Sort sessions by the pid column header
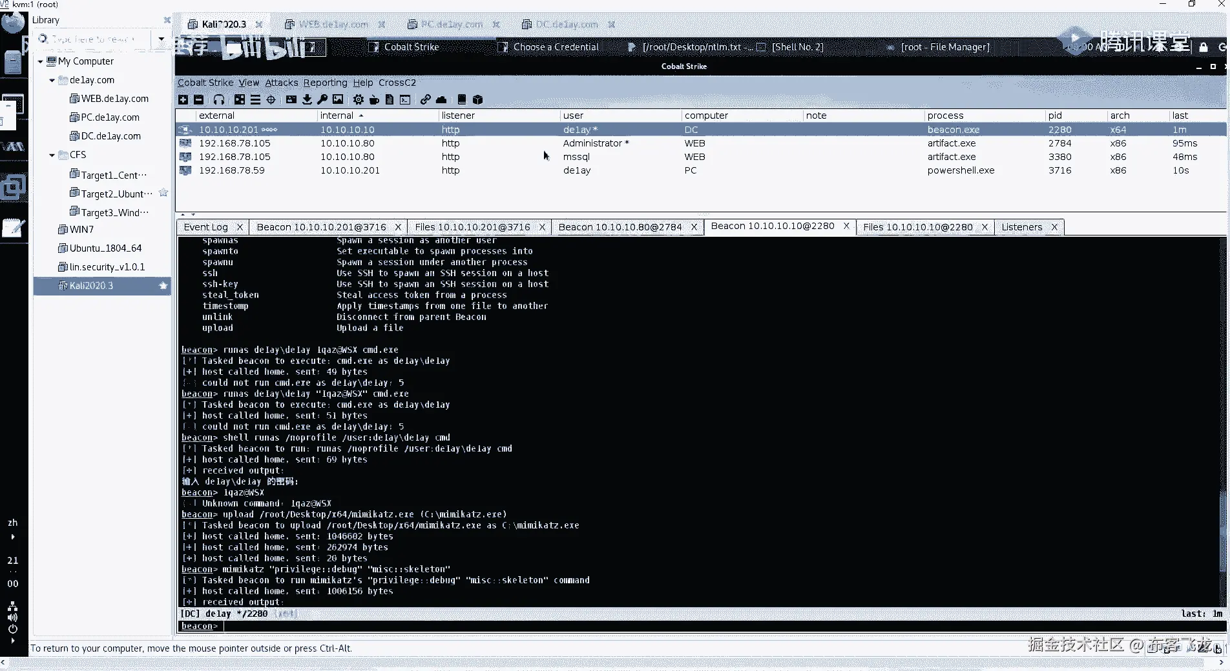Image resolution: width=1230 pixels, height=671 pixels. [1076, 115]
